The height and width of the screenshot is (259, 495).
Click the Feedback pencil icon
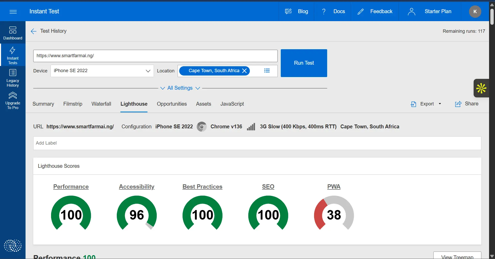tap(361, 11)
